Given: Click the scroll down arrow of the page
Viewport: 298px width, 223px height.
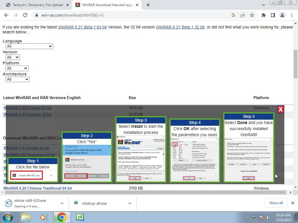Looking at the screenshot, I should click(x=295, y=187).
